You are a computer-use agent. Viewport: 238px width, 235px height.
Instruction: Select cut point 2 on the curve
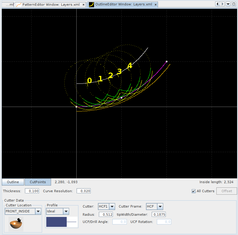pos(111,76)
